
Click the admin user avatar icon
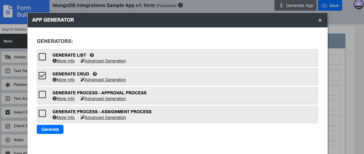(359, 5)
